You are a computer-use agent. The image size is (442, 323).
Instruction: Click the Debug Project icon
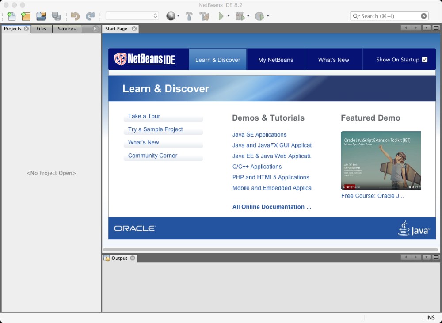click(240, 16)
